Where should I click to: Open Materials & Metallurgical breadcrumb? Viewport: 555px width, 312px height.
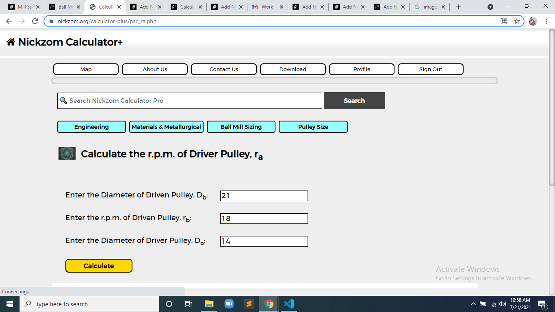(166, 127)
